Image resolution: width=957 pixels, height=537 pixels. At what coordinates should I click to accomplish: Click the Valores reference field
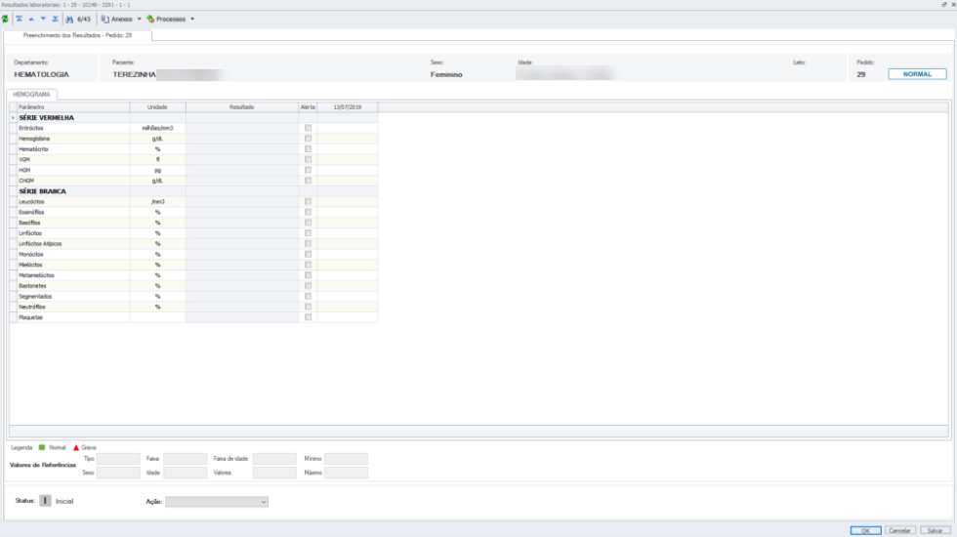coord(274,473)
